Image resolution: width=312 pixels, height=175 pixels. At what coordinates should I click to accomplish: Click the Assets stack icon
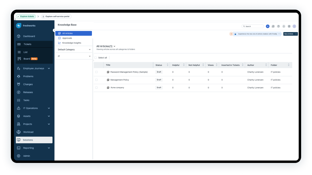19,116
